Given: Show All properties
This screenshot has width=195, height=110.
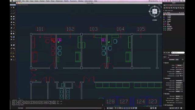Looking at the screenshot, I should tap(177, 60).
